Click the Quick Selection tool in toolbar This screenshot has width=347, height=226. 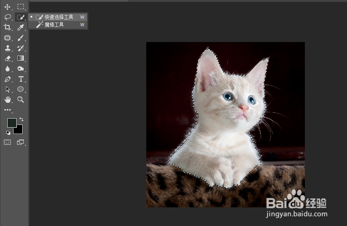tap(21, 17)
